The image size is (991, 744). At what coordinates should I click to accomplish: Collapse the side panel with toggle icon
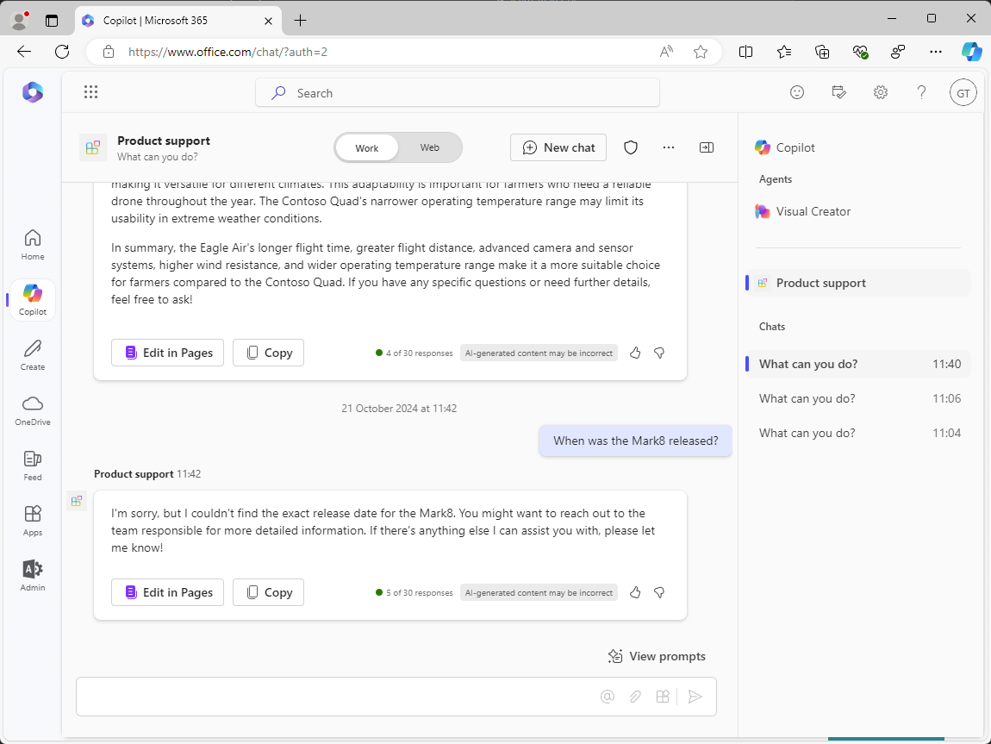point(707,147)
